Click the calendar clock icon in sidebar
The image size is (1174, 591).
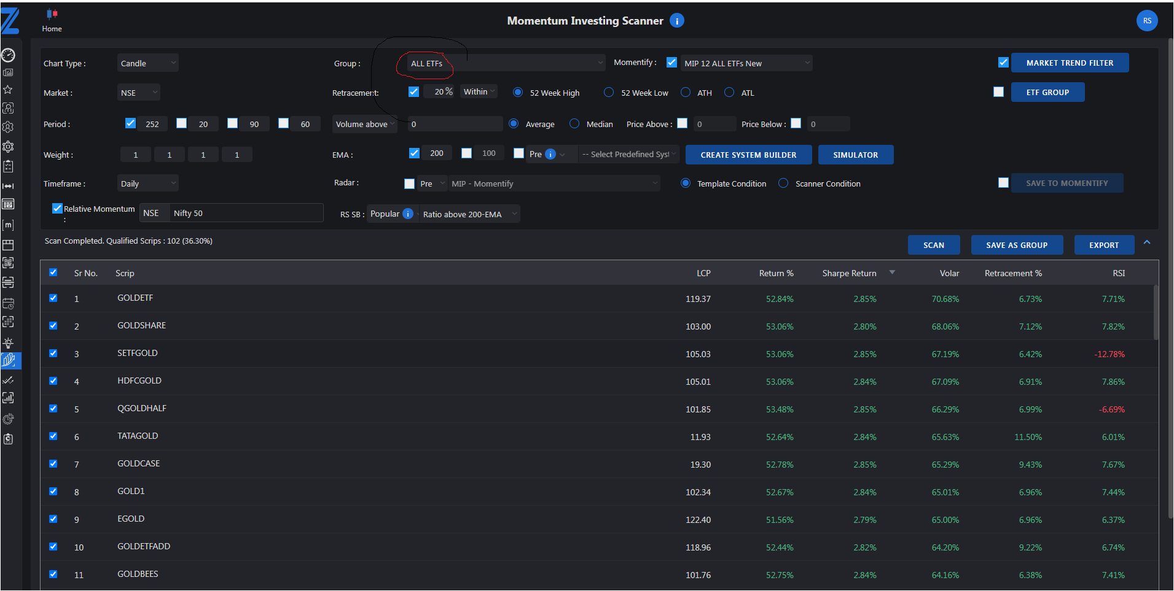tap(8, 303)
